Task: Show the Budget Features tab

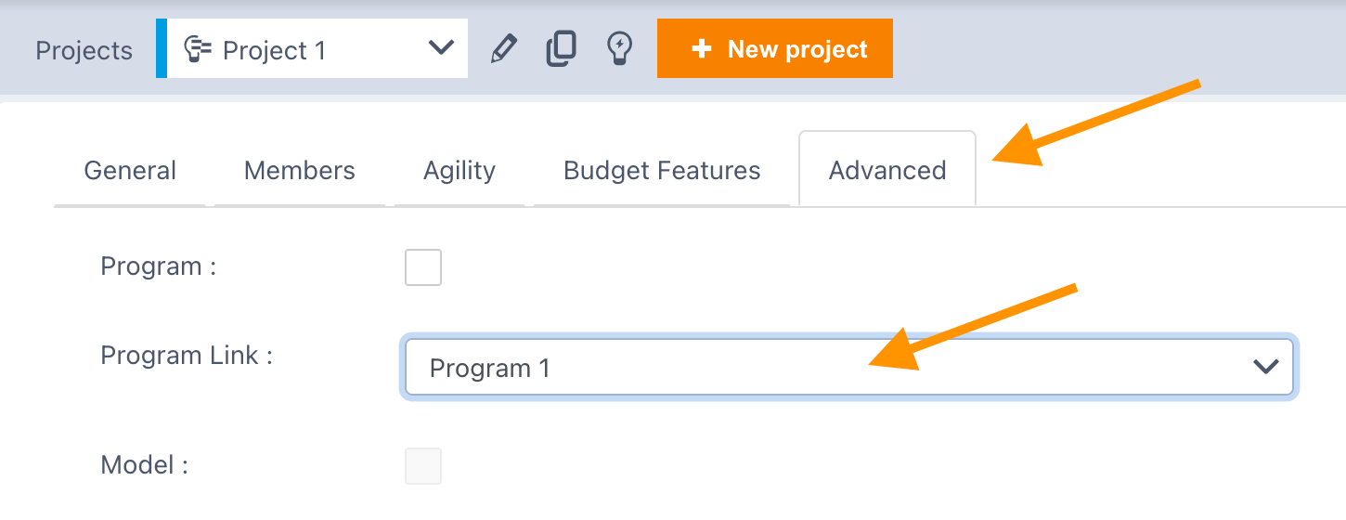Action: pos(662,171)
